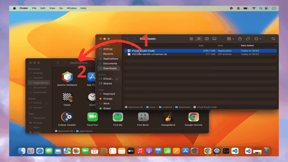This screenshot has width=288, height=162.
Task: Click Applications in the Applications window path bar
Action: click(84, 131)
